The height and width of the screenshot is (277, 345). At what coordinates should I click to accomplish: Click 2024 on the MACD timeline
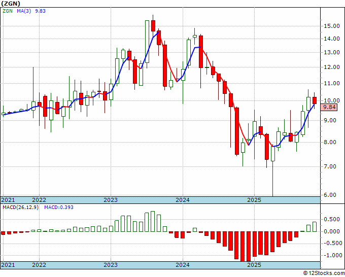183,265
